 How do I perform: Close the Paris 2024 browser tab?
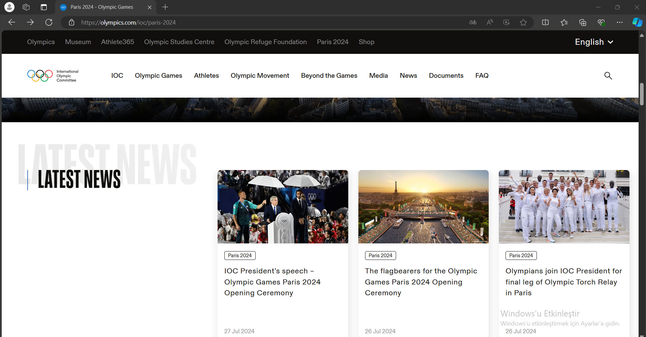click(x=150, y=7)
